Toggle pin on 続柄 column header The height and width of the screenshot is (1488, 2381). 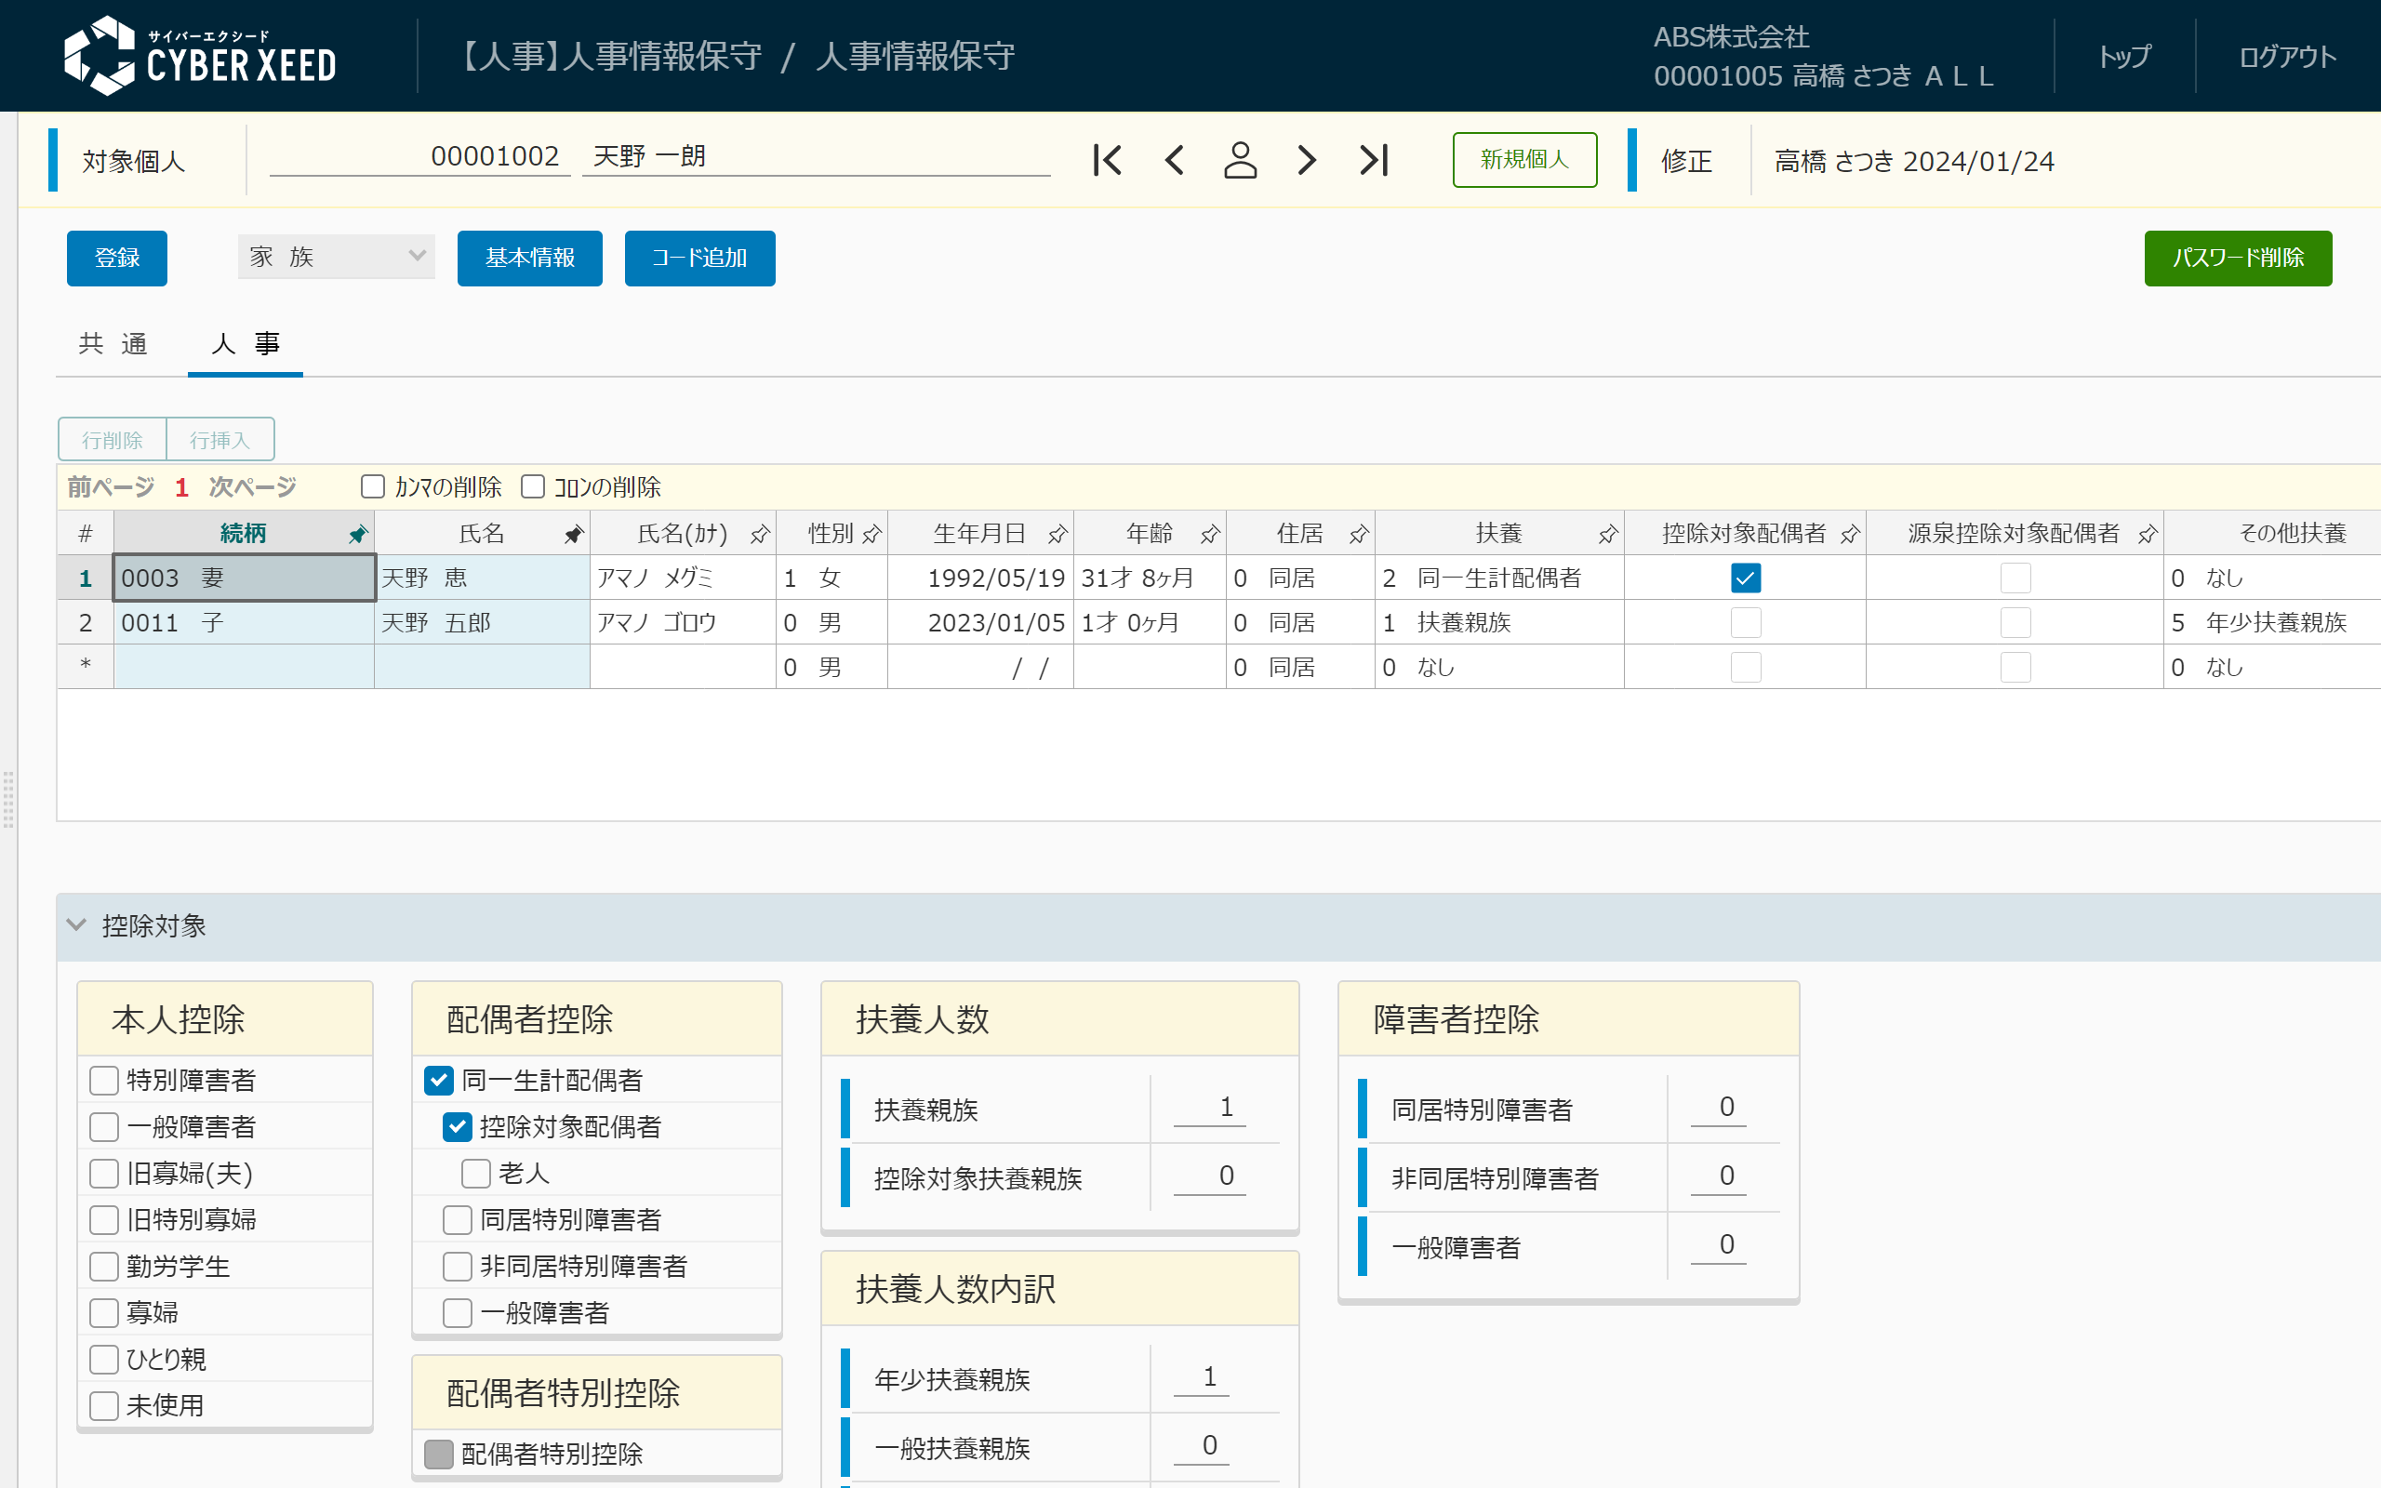click(x=358, y=535)
